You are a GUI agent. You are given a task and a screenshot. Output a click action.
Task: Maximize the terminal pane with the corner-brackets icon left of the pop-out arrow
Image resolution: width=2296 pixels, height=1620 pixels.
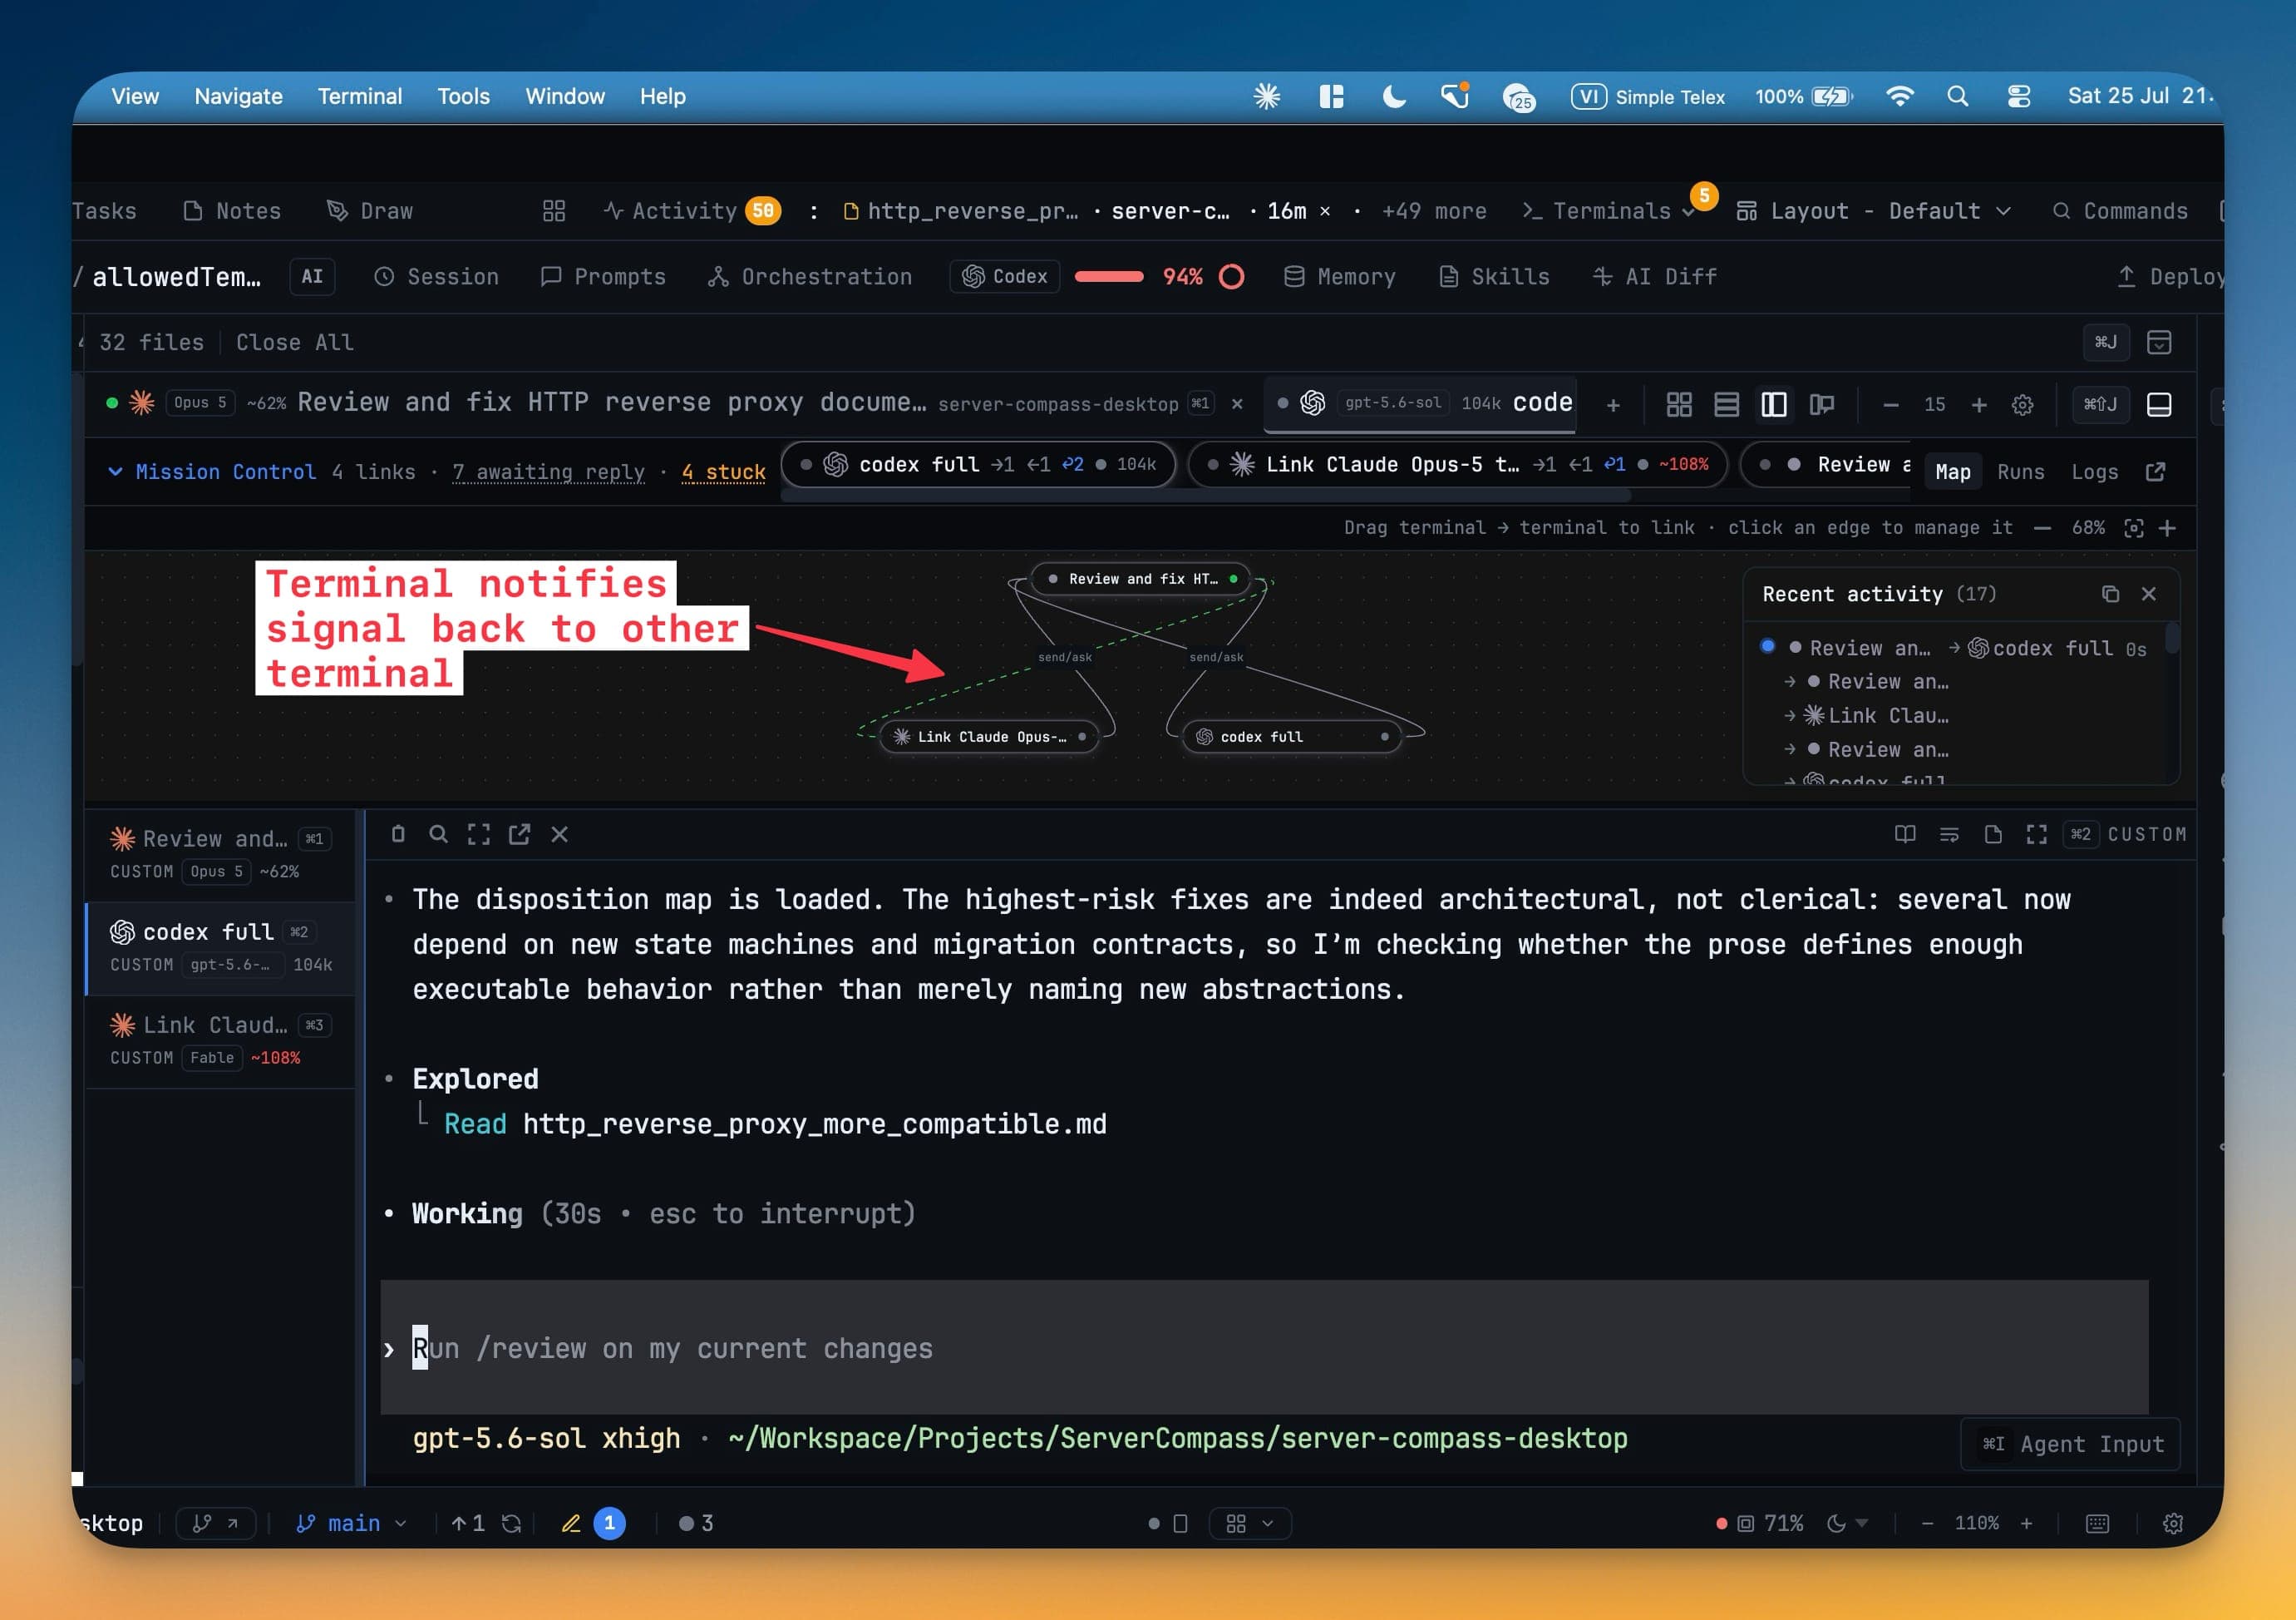point(478,833)
